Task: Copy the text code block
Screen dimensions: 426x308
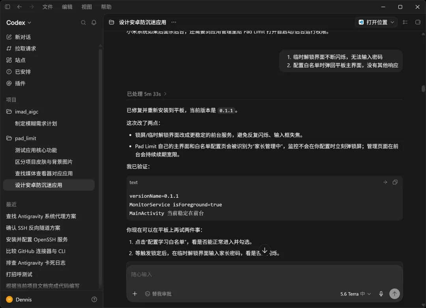Action: tap(395, 182)
